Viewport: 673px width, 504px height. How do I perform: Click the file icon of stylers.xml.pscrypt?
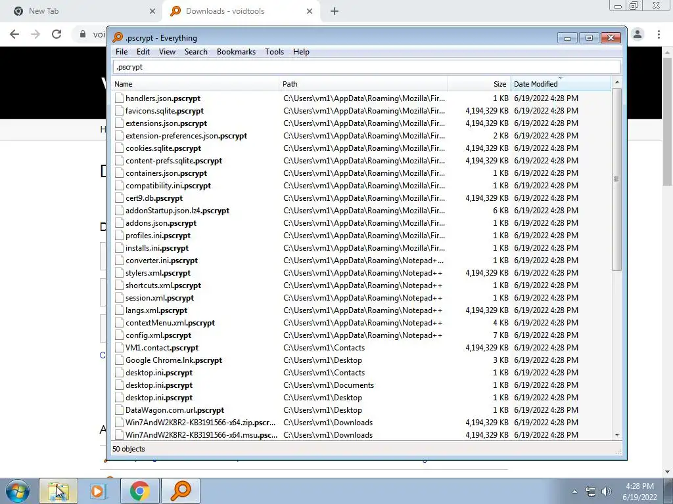tap(119, 272)
